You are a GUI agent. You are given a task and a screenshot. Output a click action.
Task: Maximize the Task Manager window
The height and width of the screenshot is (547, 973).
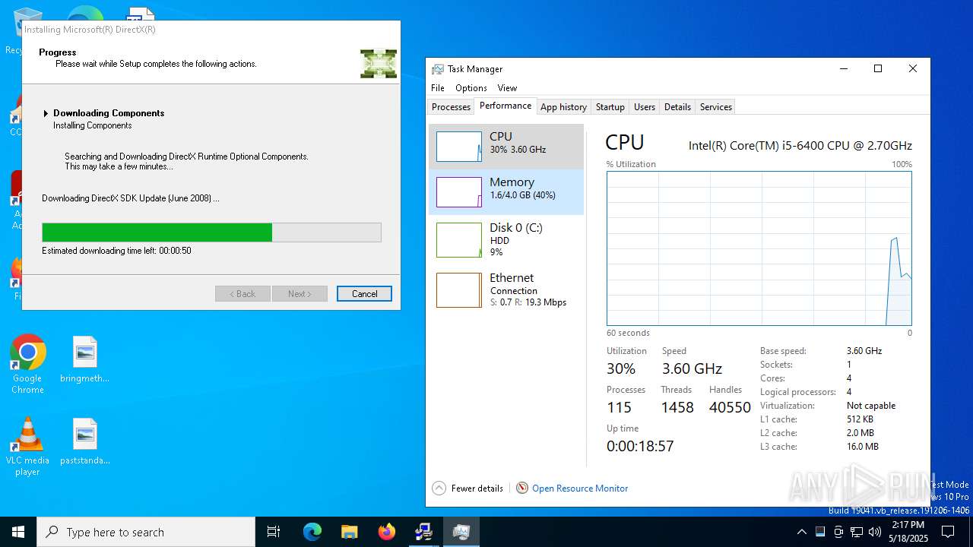click(878, 68)
